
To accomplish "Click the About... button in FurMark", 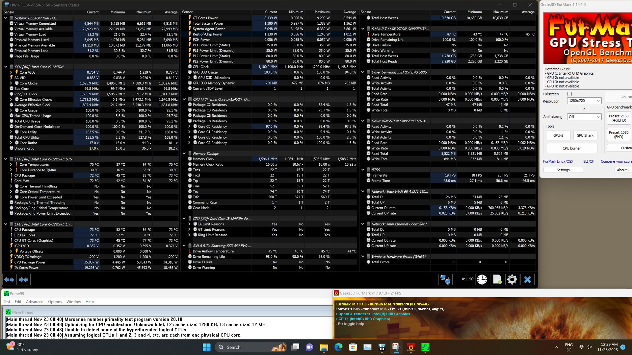I will tap(623, 170).
